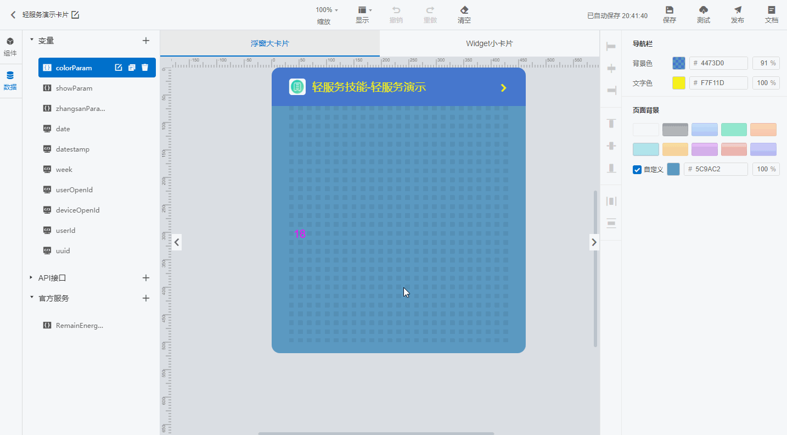Rename project with edit icon beside title
This screenshot has height=435, width=787.
pyautogui.click(x=75, y=15)
